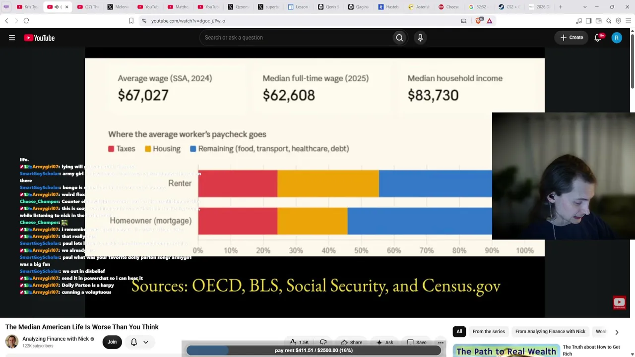The image size is (635, 357).
Task: Switch to the Lesson tab
Action: (298, 7)
